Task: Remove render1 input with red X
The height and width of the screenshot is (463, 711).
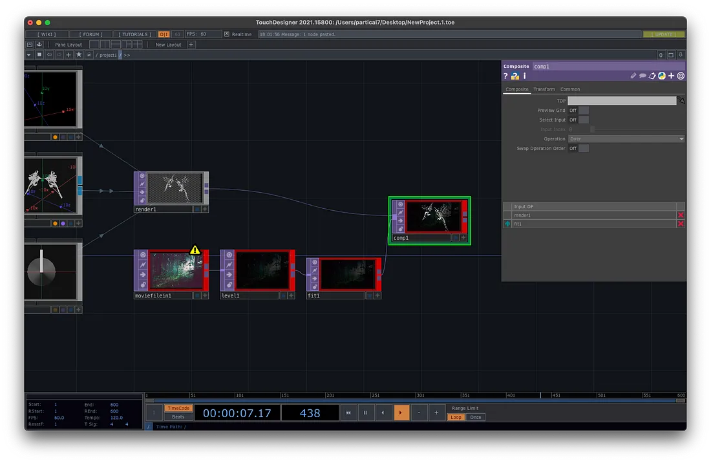Action: tap(680, 215)
